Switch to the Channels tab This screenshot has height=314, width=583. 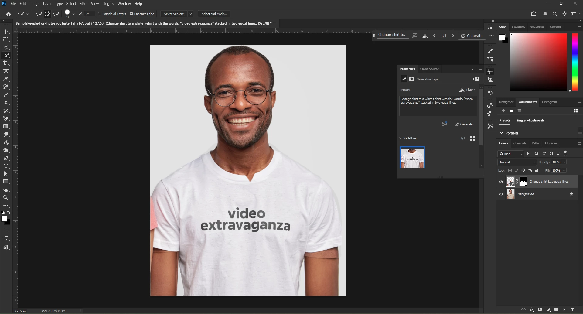[520, 143]
